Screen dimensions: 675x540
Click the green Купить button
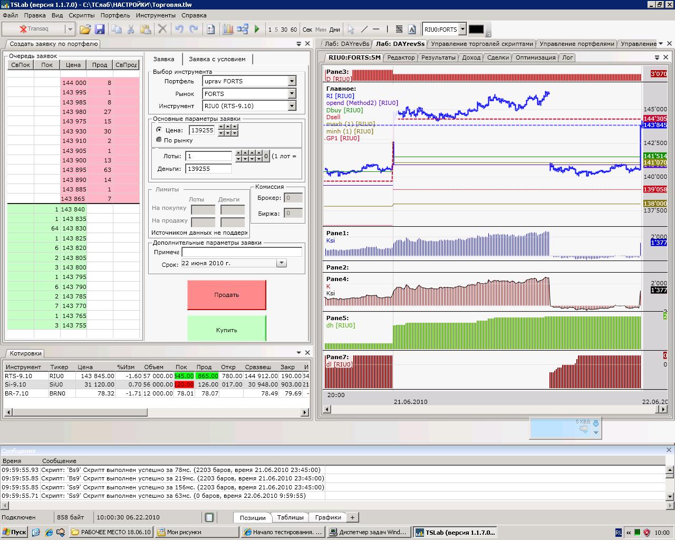click(x=226, y=329)
